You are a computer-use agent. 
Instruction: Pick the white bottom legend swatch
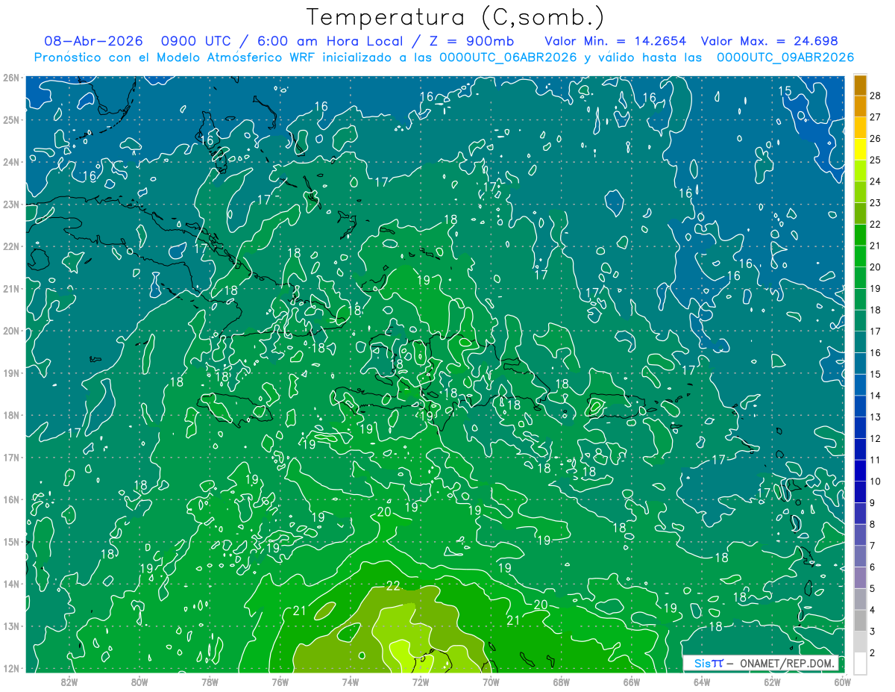tap(860, 663)
